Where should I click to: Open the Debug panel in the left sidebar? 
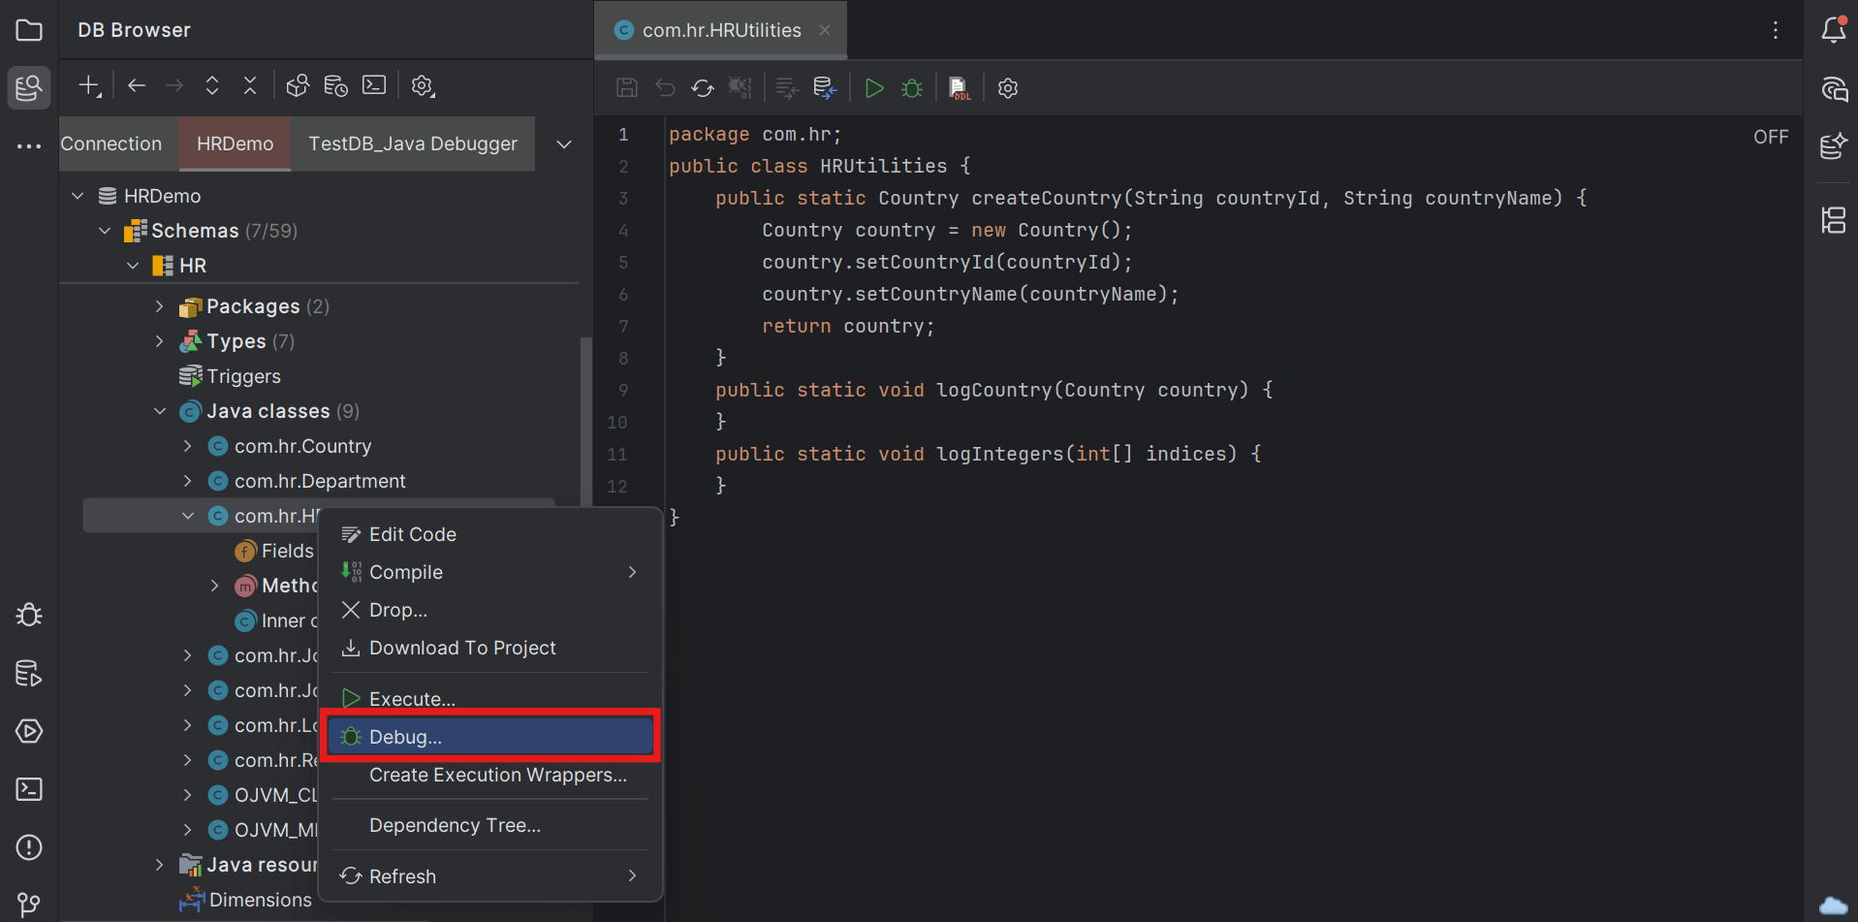point(28,615)
